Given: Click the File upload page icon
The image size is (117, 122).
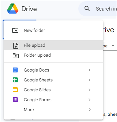Looking at the screenshot, I should [16, 46].
